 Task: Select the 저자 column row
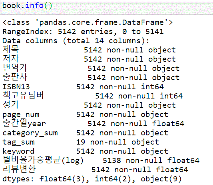89,59
